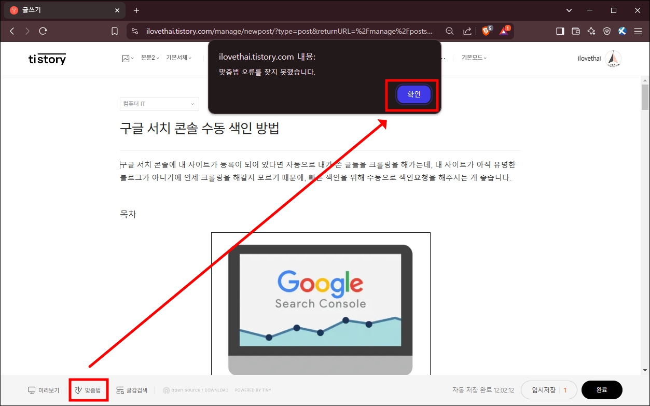The height and width of the screenshot is (406, 650).
Task: Click the zoom magnifier icon in address bar
Action: tap(450, 31)
